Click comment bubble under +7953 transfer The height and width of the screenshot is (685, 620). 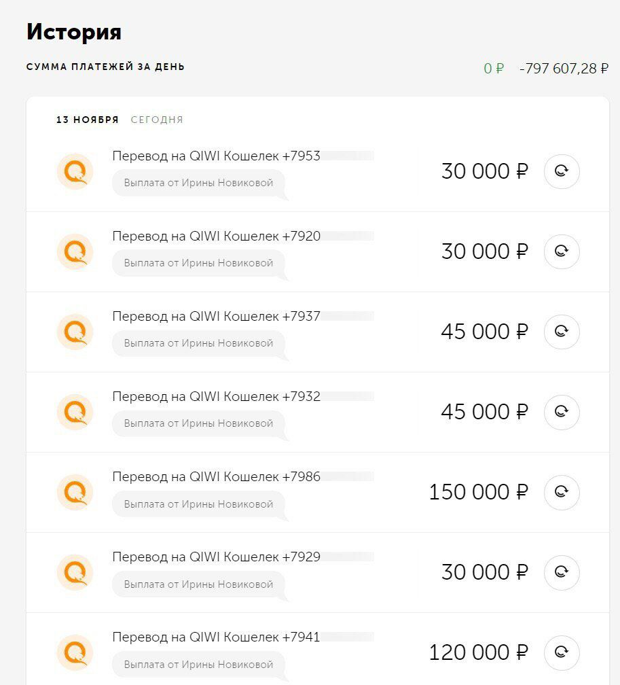(199, 183)
